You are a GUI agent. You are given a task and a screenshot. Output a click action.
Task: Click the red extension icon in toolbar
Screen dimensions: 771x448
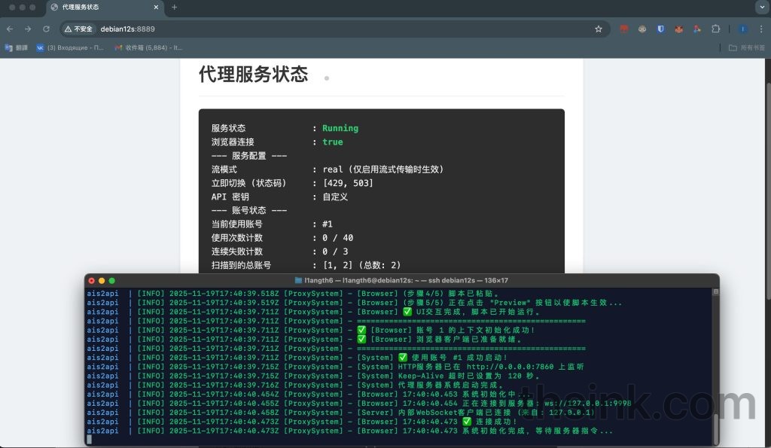[x=624, y=29]
